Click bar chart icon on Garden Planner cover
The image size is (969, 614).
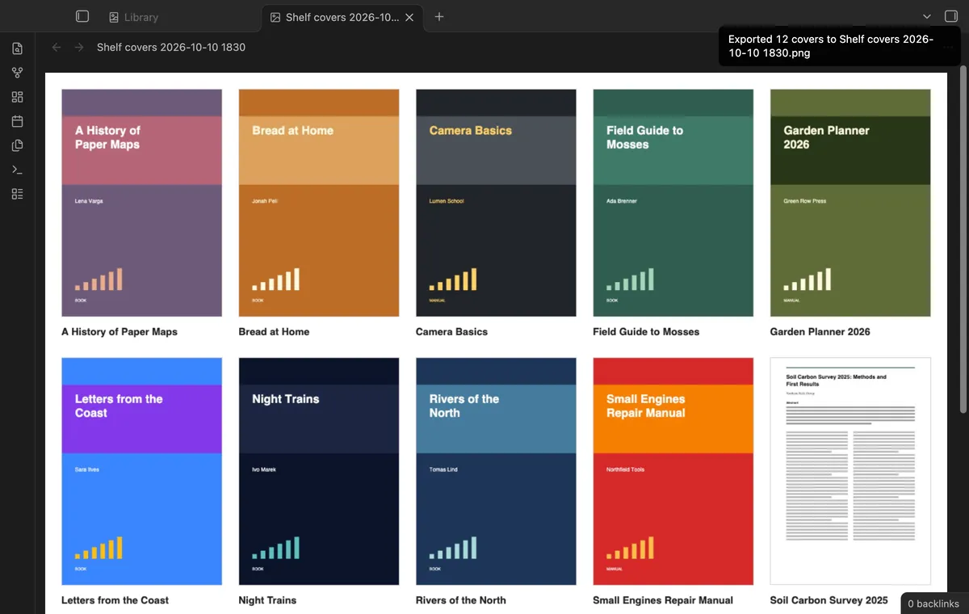click(x=807, y=280)
